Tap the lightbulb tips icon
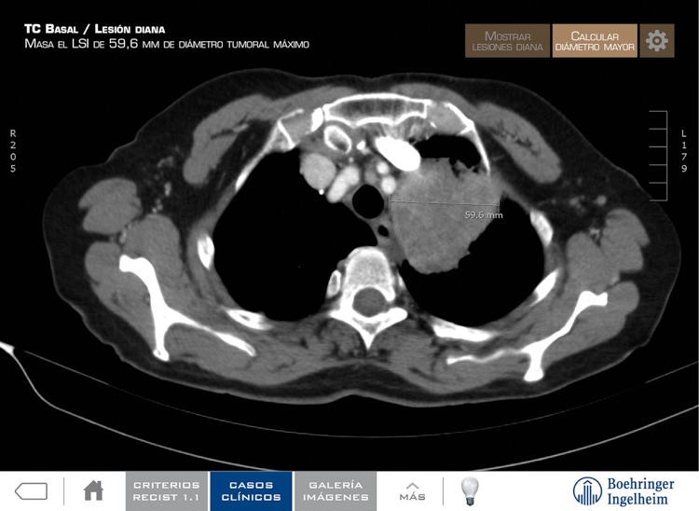The width and height of the screenshot is (699, 511). point(470,490)
